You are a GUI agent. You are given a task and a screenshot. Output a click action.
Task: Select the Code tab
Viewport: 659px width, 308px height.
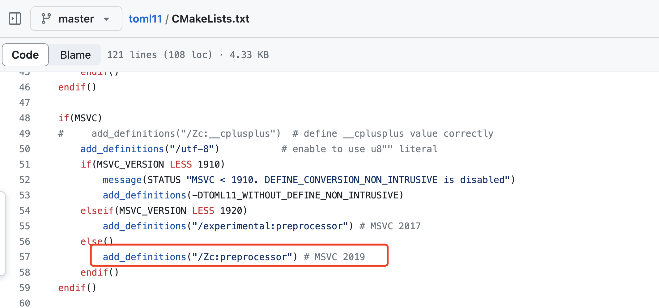click(25, 55)
